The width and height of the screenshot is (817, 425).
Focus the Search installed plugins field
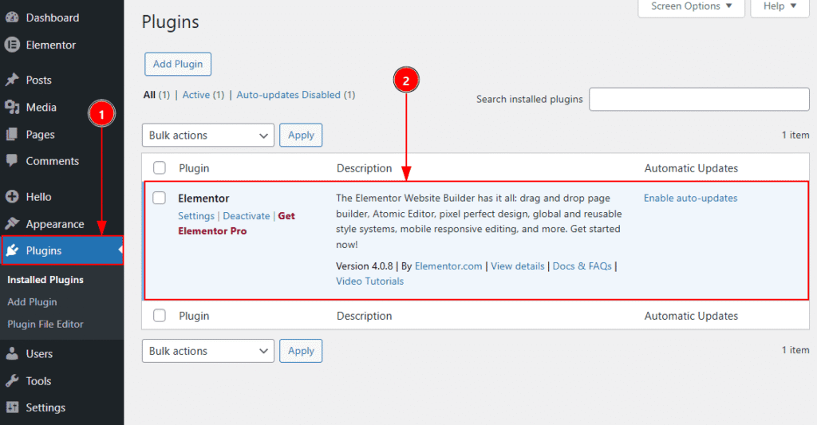pyautogui.click(x=699, y=99)
